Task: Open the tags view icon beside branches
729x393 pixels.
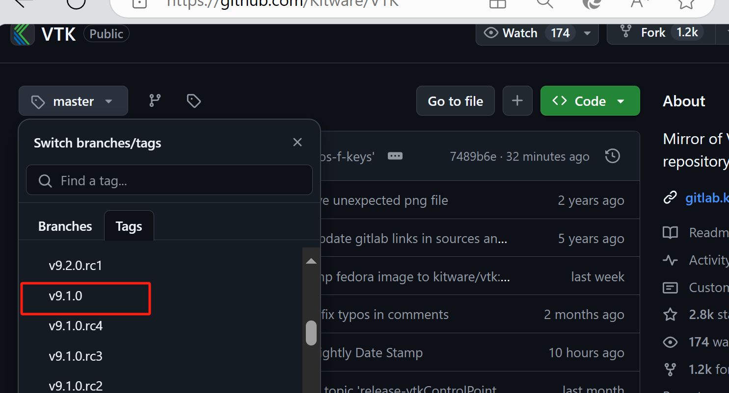Action: 194,101
